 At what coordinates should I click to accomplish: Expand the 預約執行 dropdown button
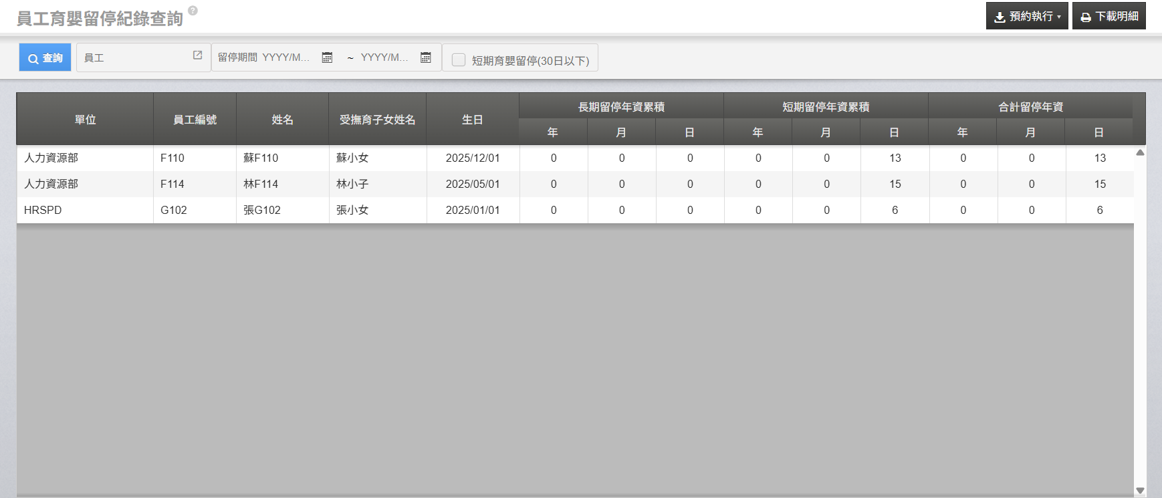[1026, 16]
